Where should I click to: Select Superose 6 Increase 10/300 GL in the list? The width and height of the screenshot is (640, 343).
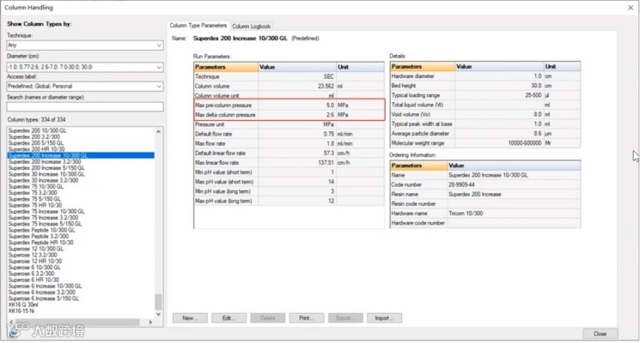pyautogui.click(x=45, y=286)
